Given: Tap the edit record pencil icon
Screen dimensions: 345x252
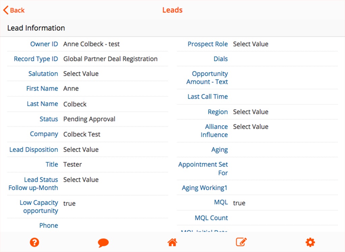Looking at the screenshot, I should point(241,242).
